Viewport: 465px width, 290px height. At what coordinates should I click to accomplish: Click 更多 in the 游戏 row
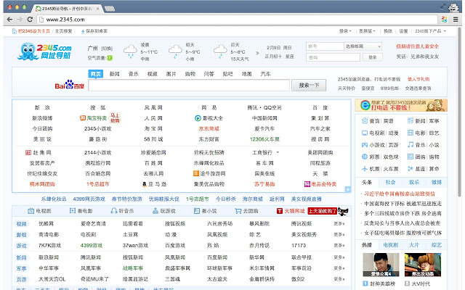(x=339, y=245)
